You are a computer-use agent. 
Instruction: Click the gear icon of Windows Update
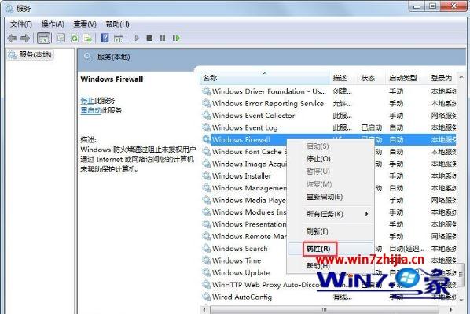[206, 272]
